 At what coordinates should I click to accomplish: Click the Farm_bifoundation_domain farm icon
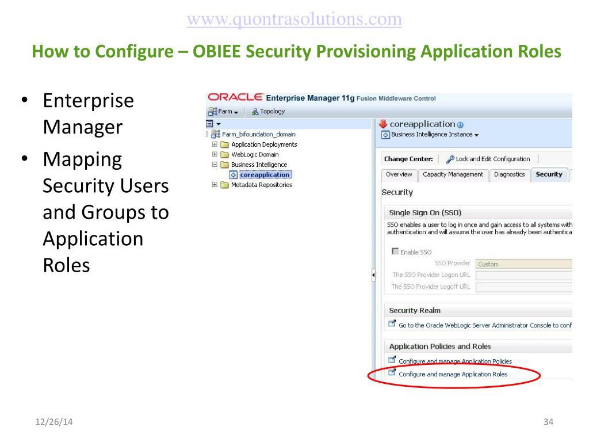(216, 134)
